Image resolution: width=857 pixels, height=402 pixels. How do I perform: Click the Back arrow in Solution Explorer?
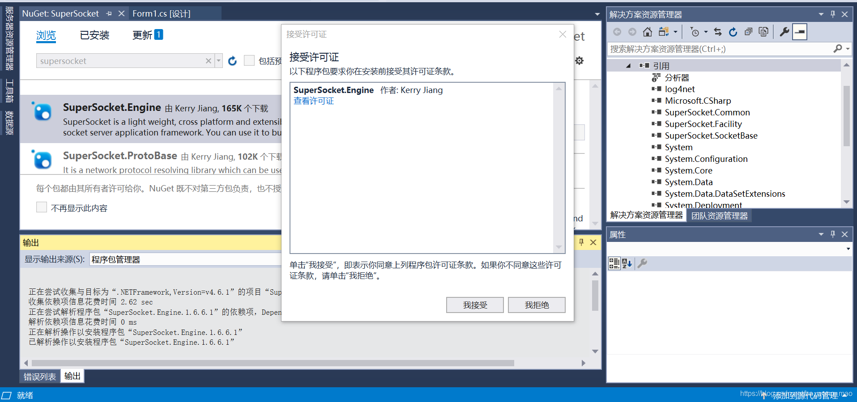coord(617,32)
